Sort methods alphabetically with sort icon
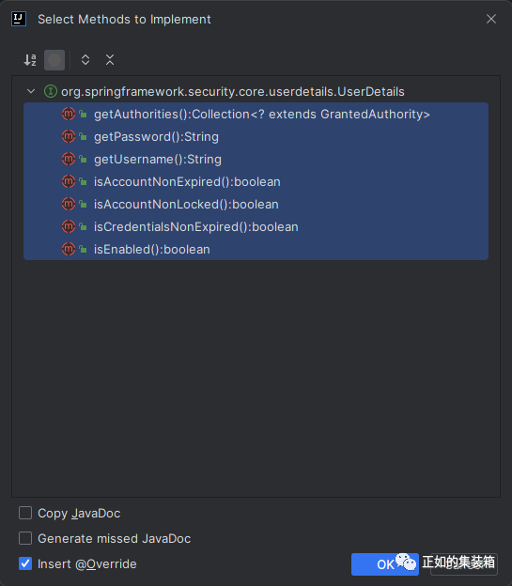The width and height of the screenshot is (512, 586). point(30,60)
